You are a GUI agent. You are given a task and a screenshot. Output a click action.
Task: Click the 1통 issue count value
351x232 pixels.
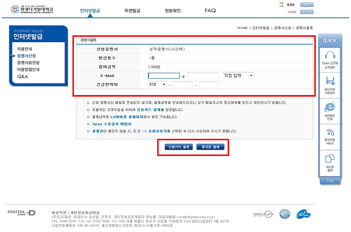click(x=152, y=58)
